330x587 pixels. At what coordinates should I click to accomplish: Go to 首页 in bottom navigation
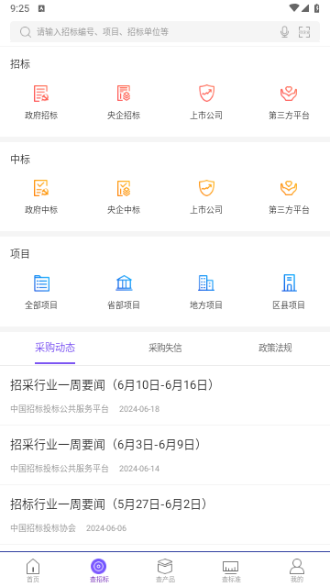pos(33,570)
